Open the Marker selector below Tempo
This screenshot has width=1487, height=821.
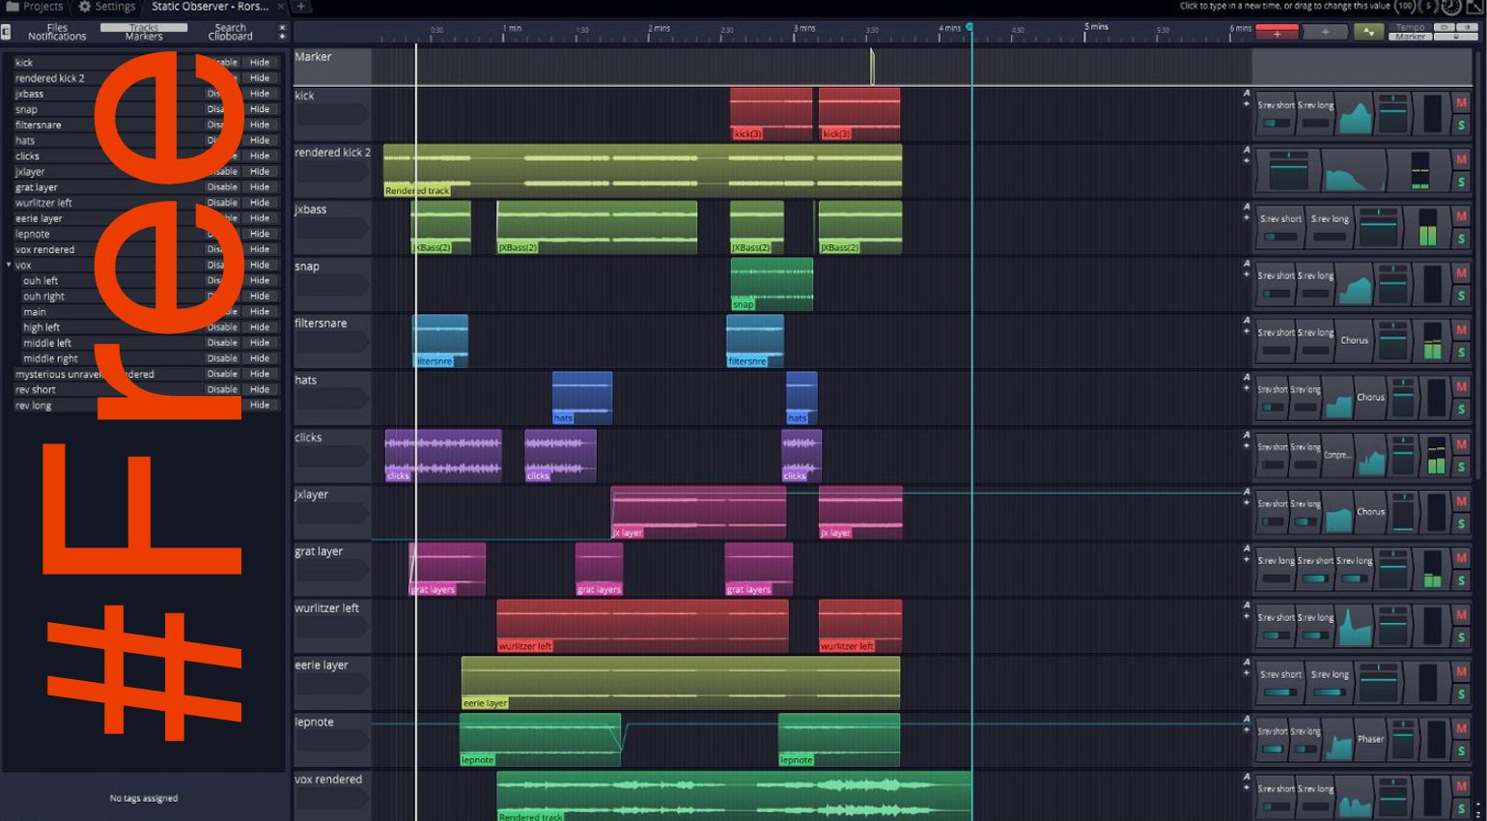[x=1410, y=37]
